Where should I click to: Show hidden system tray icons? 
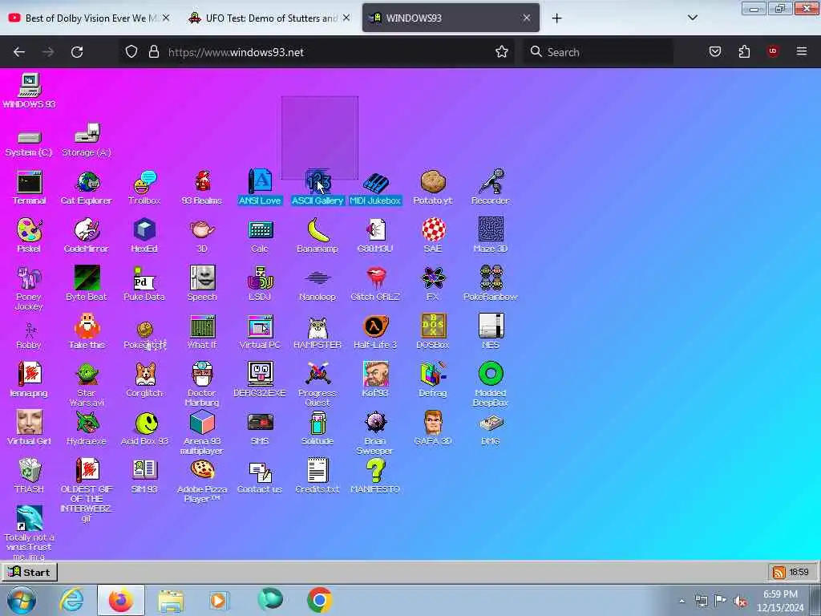click(x=681, y=601)
